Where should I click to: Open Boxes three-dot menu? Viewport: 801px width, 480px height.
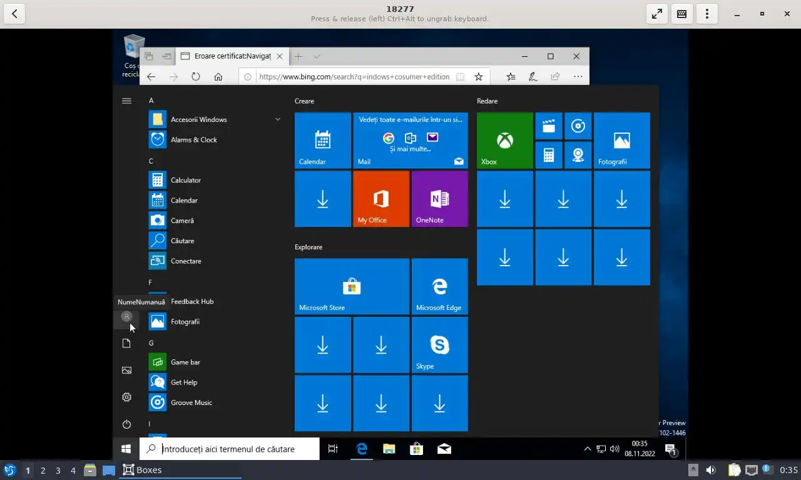click(707, 14)
